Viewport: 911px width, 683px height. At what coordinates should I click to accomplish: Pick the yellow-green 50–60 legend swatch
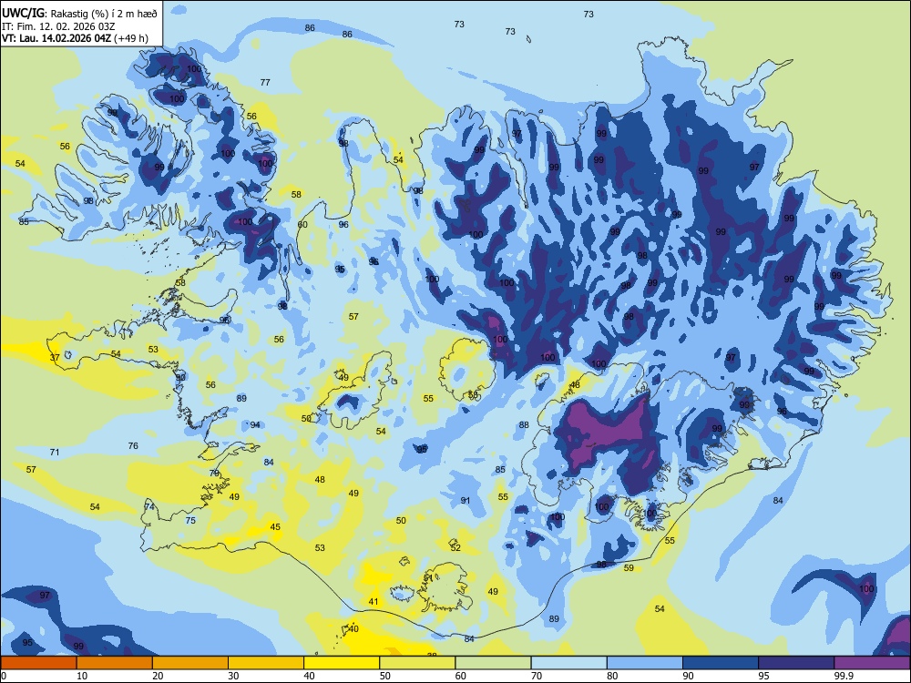[417, 663]
